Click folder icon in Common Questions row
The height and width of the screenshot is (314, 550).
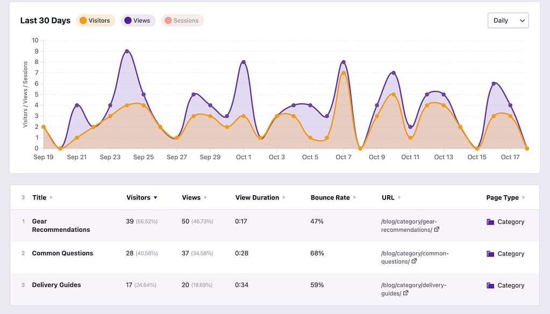[490, 253]
